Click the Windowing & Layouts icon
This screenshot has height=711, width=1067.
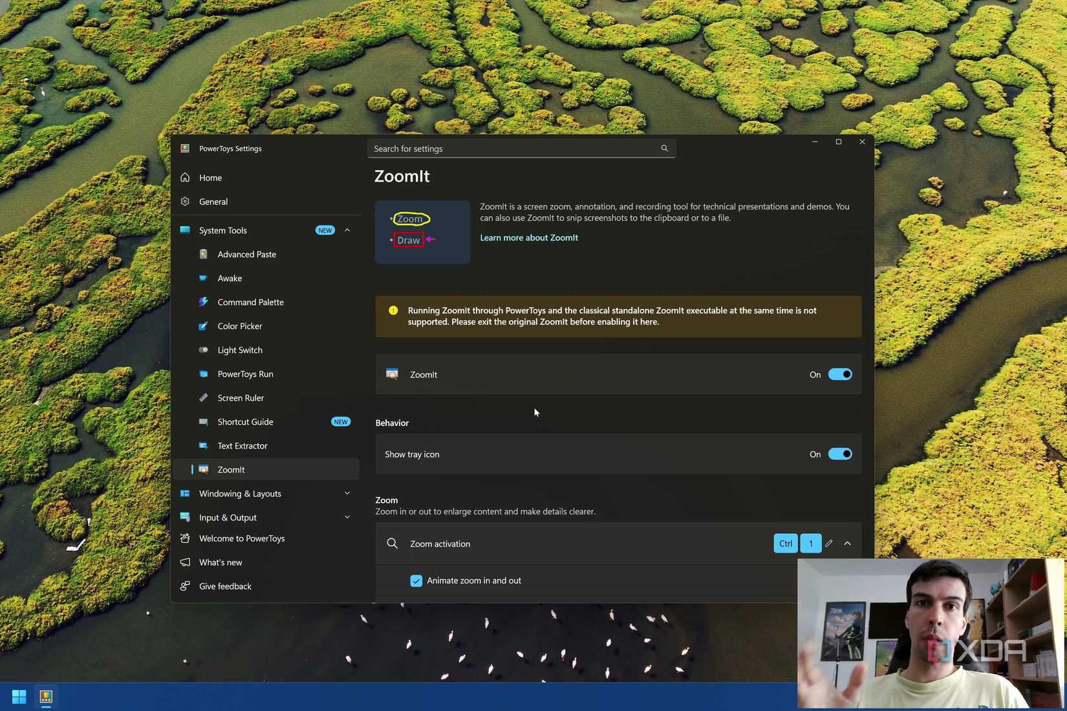point(185,493)
